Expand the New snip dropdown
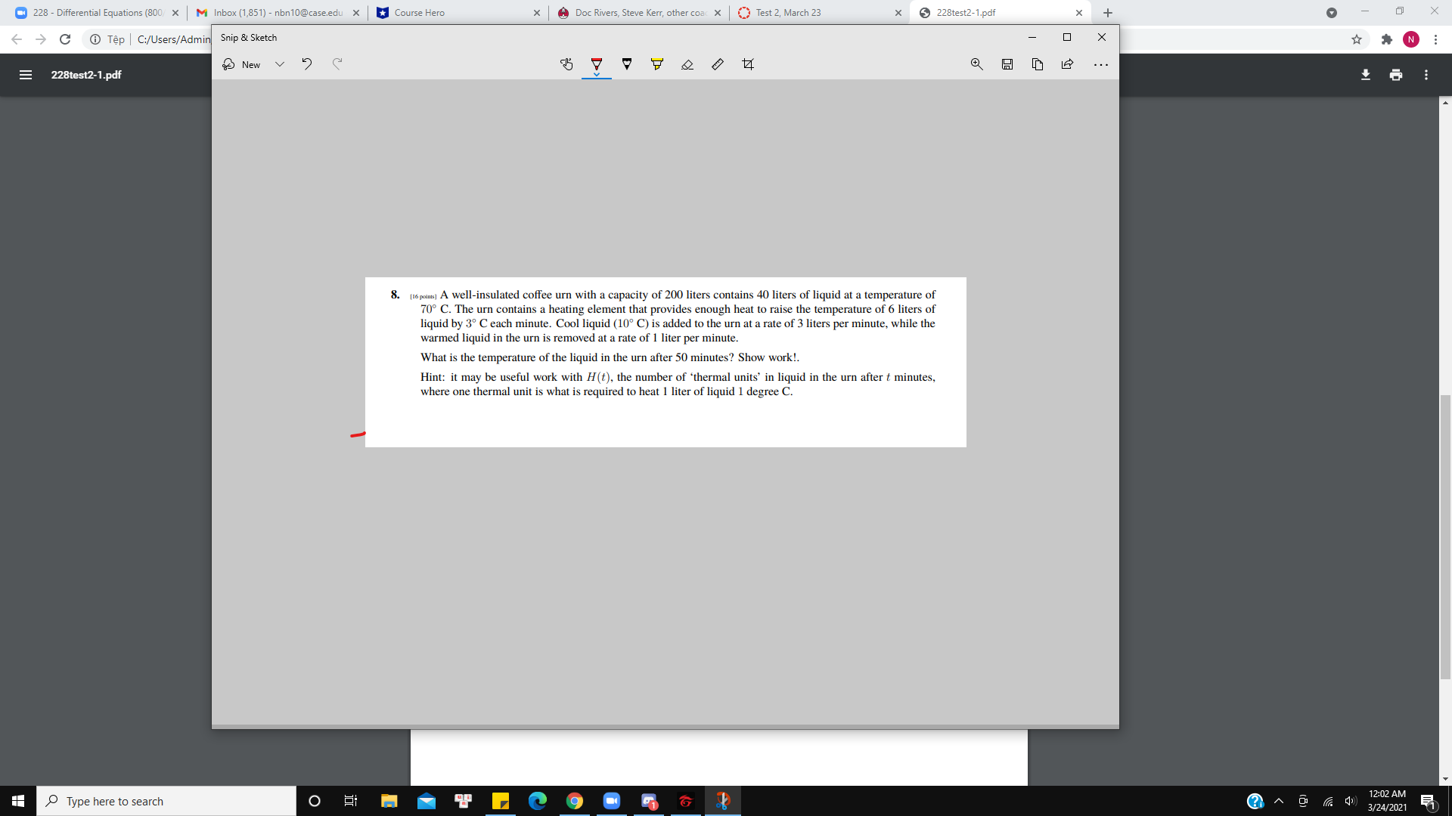Screen dimensions: 1452x816 280,64
